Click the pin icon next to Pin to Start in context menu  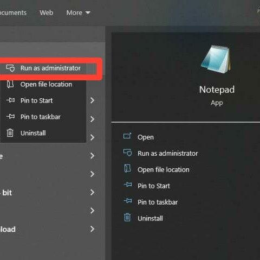(x=10, y=100)
